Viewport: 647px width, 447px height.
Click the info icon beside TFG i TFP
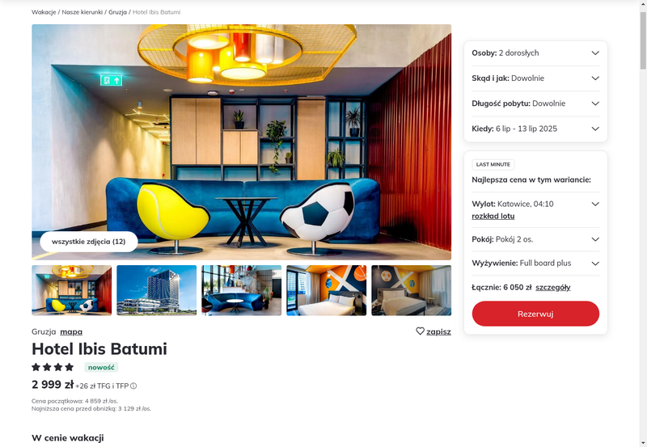133,386
